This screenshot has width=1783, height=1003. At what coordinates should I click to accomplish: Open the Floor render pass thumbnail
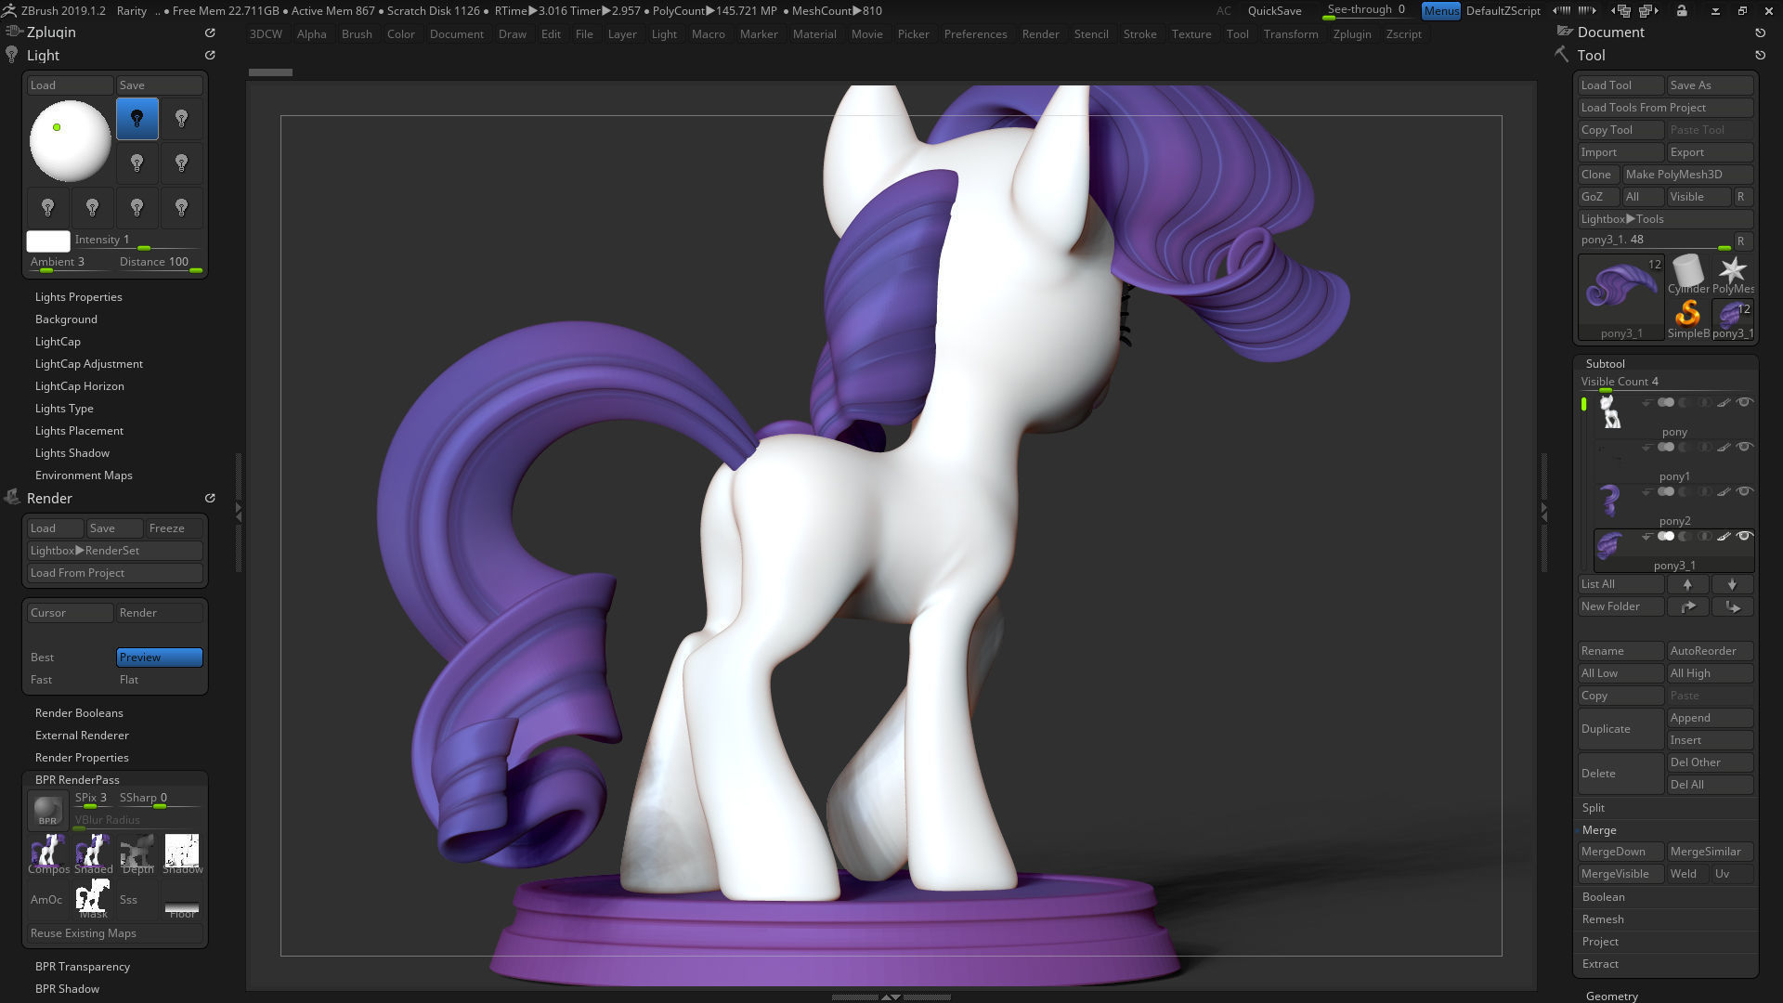[182, 898]
